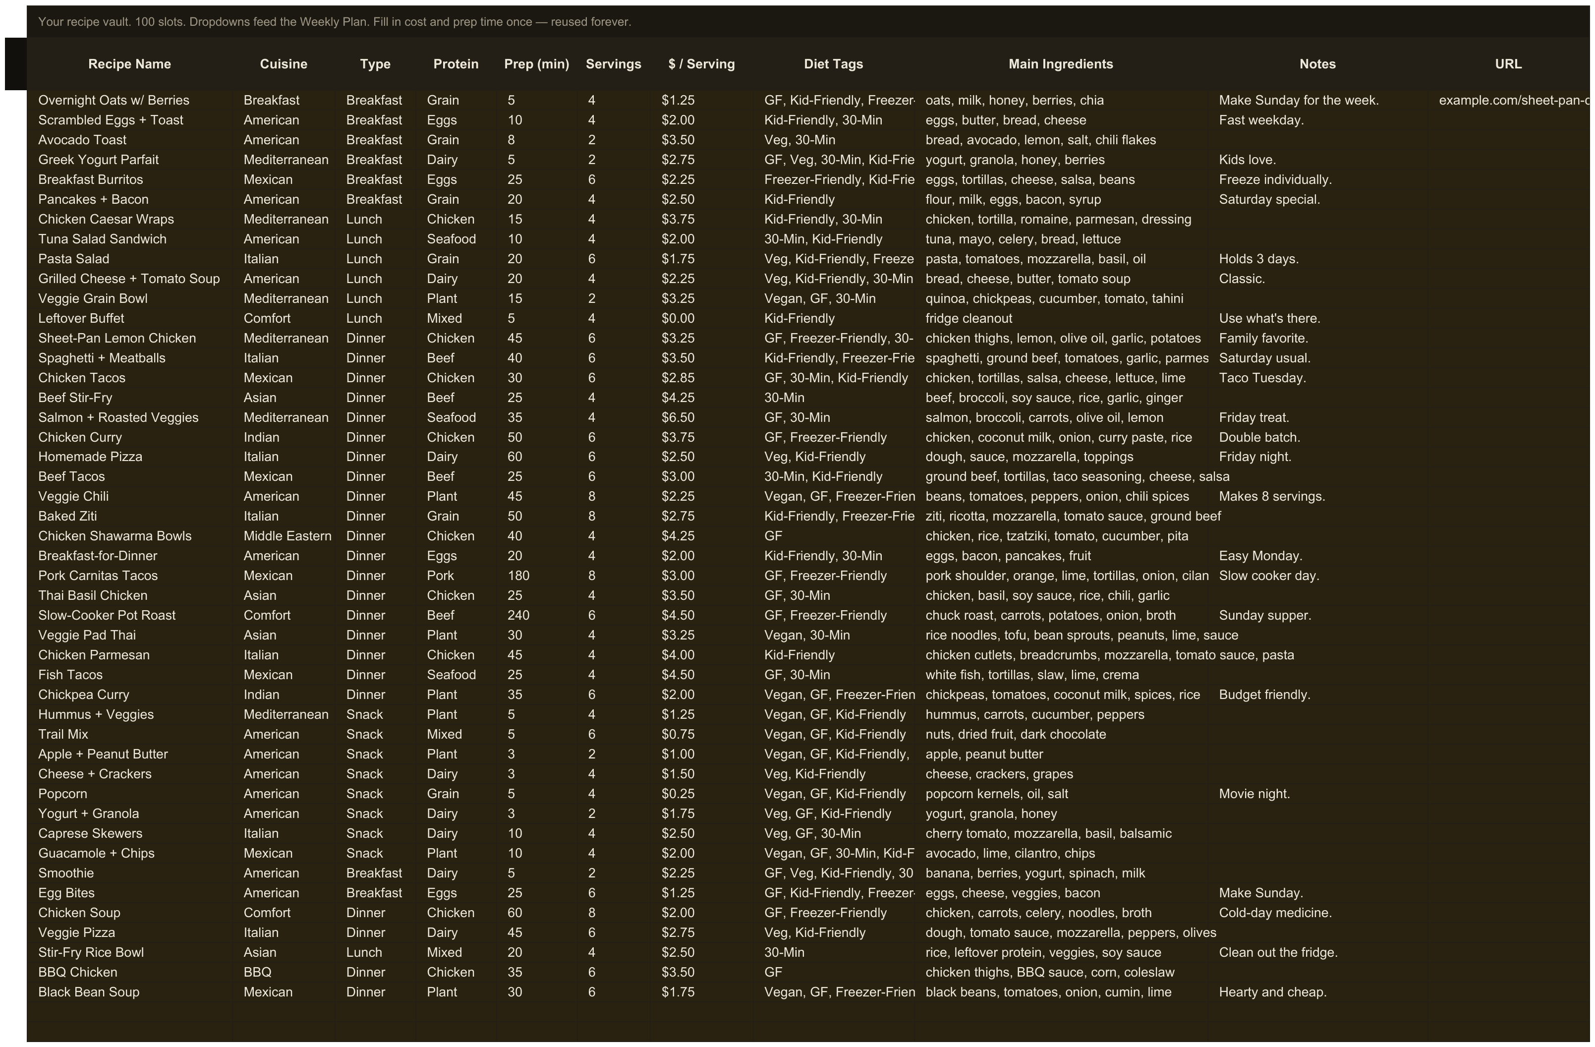Select the $6.50 cost for Salmon
Image resolution: width=1595 pixels, height=1047 pixels.
tap(701, 417)
